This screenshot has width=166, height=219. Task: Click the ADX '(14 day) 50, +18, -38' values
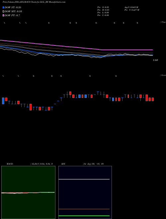[93, 164]
